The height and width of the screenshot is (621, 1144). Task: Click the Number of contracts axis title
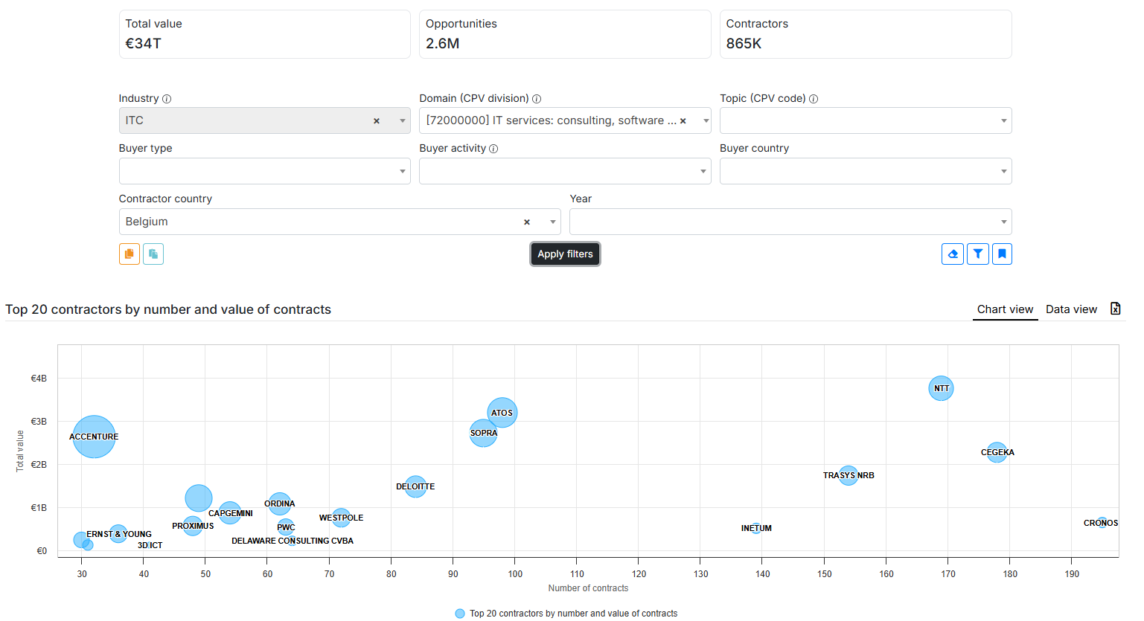[x=588, y=588]
